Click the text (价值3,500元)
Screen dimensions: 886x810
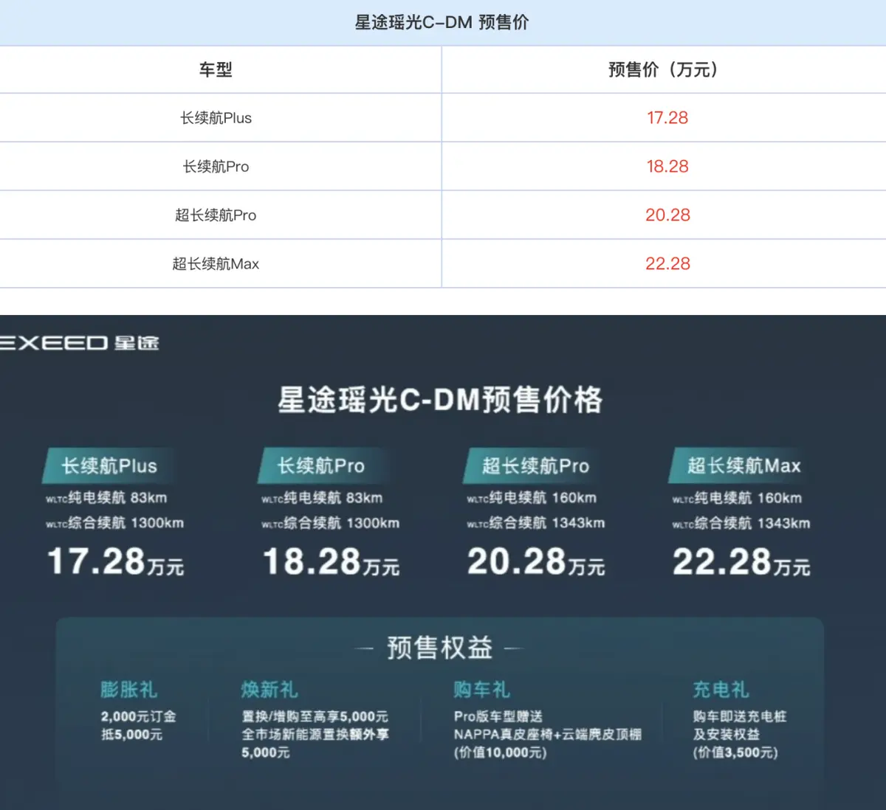click(x=735, y=752)
